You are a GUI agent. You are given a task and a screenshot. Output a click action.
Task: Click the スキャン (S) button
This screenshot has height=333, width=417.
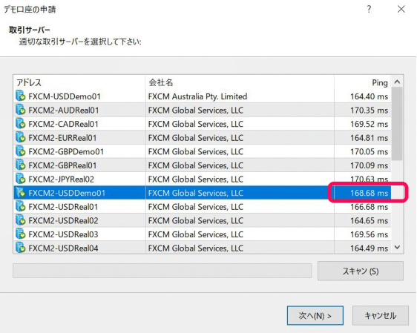point(361,271)
